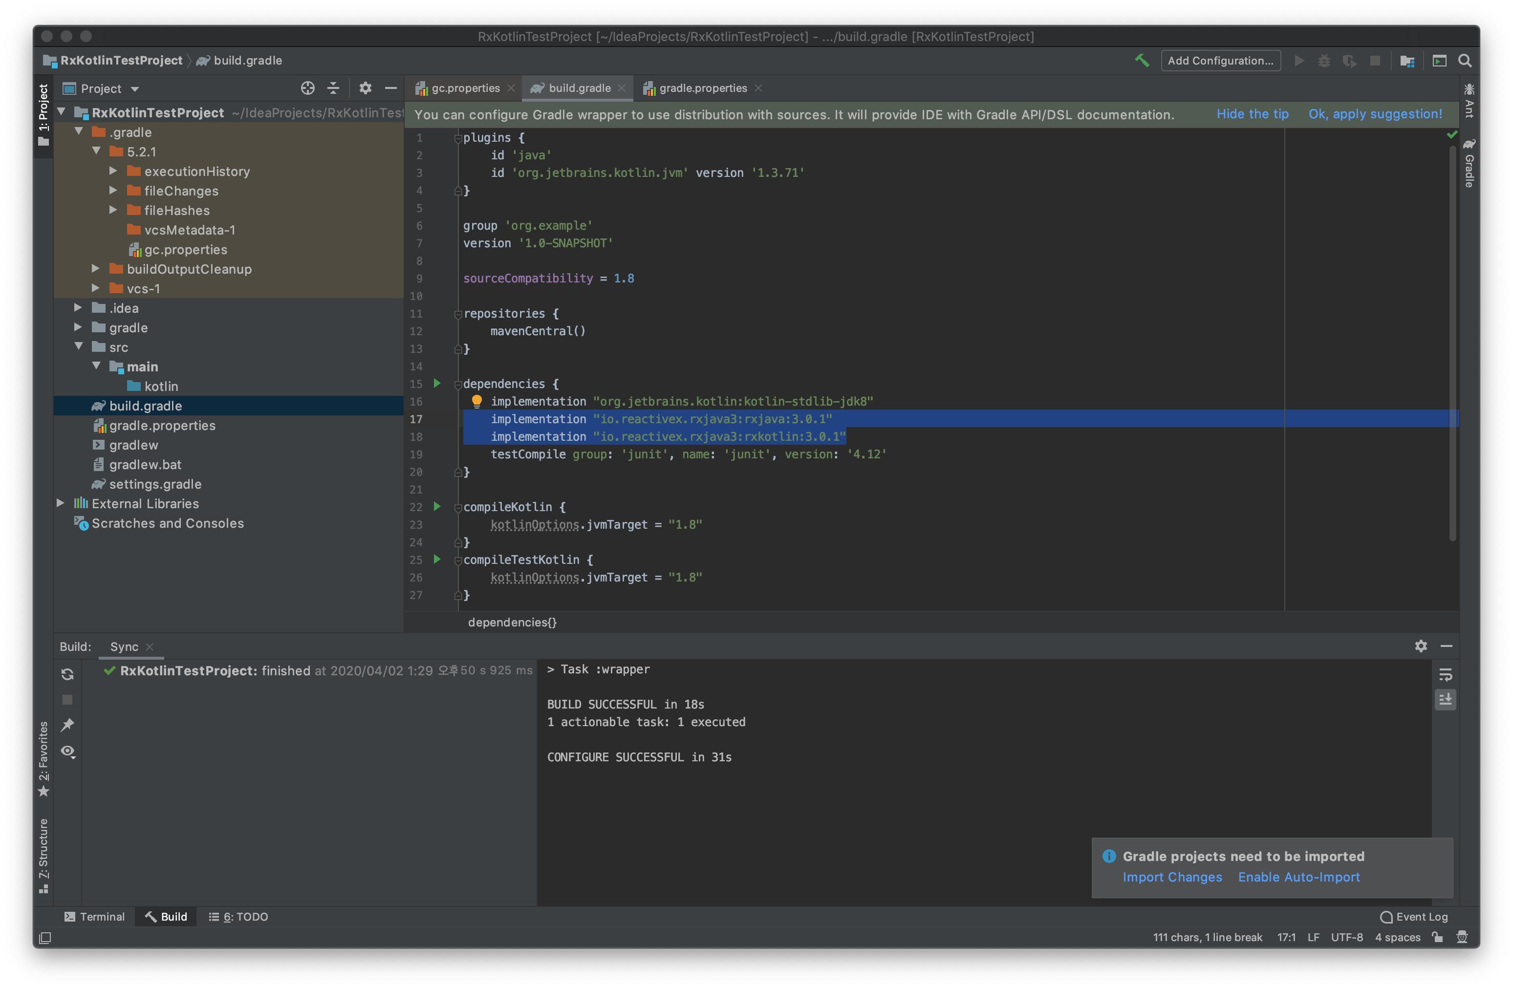Click the Import Changes link
This screenshot has height=989, width=1513.
[x=1171, y=877]
